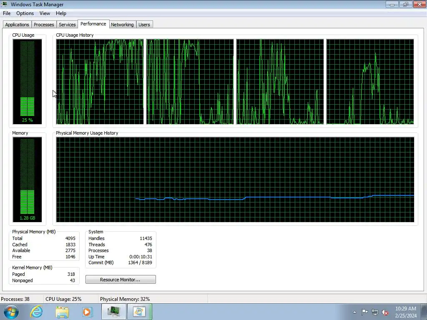
Task: Click the Commit value 1364 / 8189
Action: [x=140, y=263]
